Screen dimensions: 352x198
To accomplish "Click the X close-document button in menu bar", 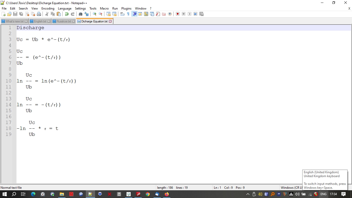I will 349,9.
